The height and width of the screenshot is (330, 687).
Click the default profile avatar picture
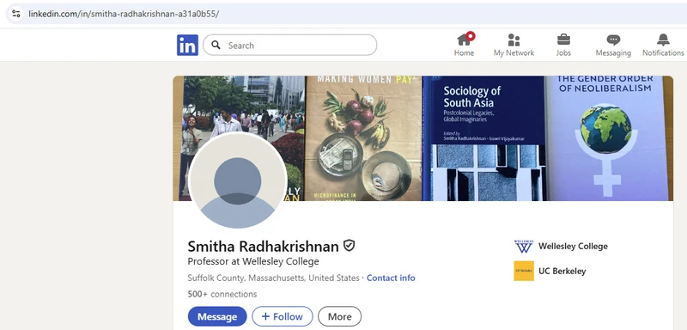[238, 181]
